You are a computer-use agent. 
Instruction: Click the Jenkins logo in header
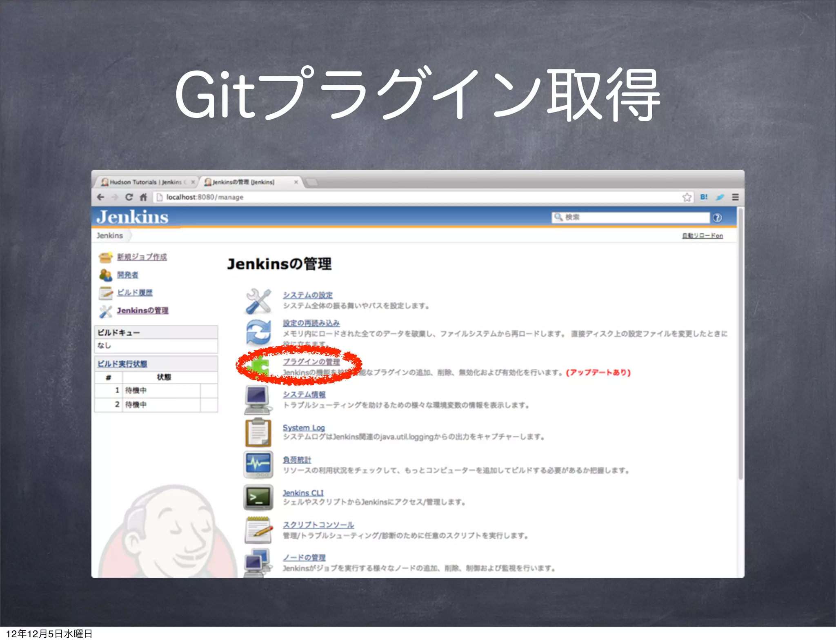click(132, 217)
